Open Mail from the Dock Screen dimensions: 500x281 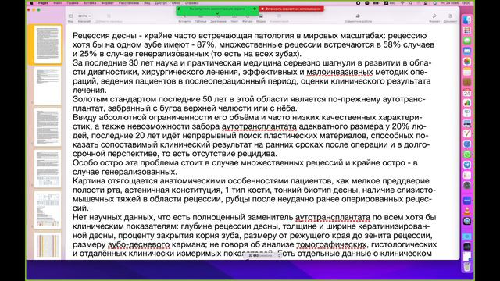pyautogui.click(x=467, y=51)
